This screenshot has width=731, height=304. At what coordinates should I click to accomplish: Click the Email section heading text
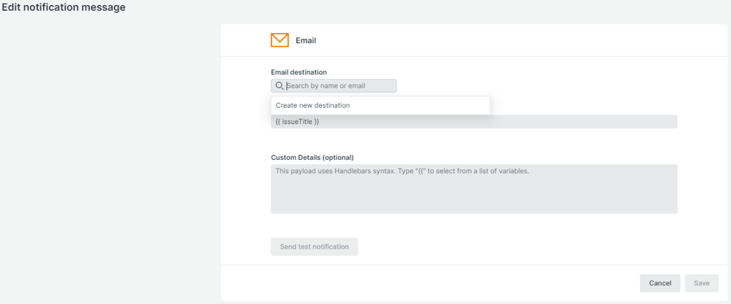pyautogui.click(x=306, y=41)
